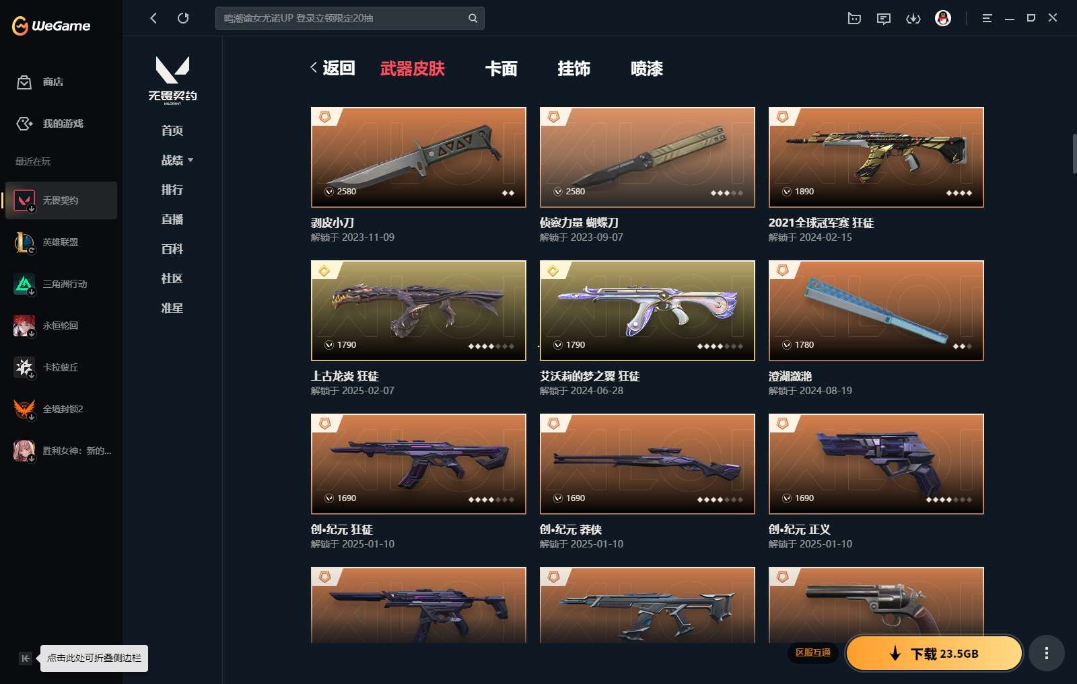
Task: Switch to the 卡面 tab
Action: click(x=501, y=69)
